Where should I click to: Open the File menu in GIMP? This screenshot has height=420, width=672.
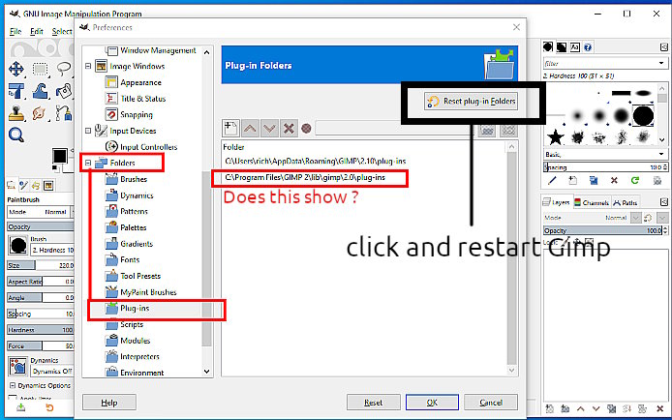(x=15, y=32)
